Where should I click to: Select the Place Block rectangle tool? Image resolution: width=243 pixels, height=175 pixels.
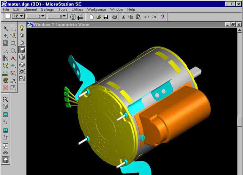13,43
